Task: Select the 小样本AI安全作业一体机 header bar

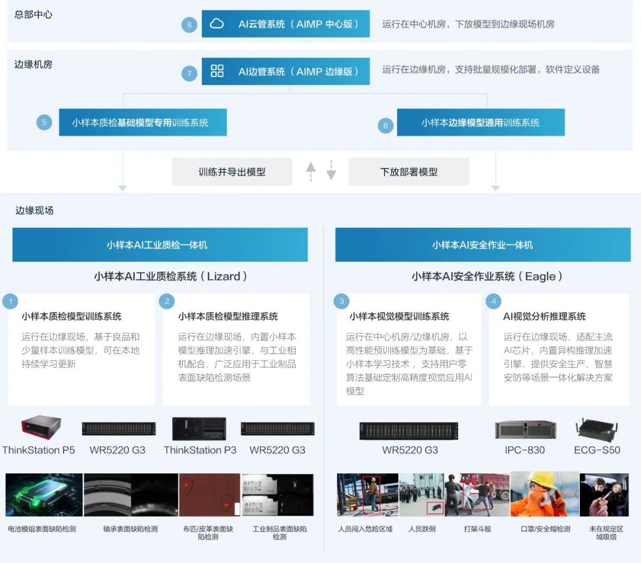Action: (x=483, y=245)
